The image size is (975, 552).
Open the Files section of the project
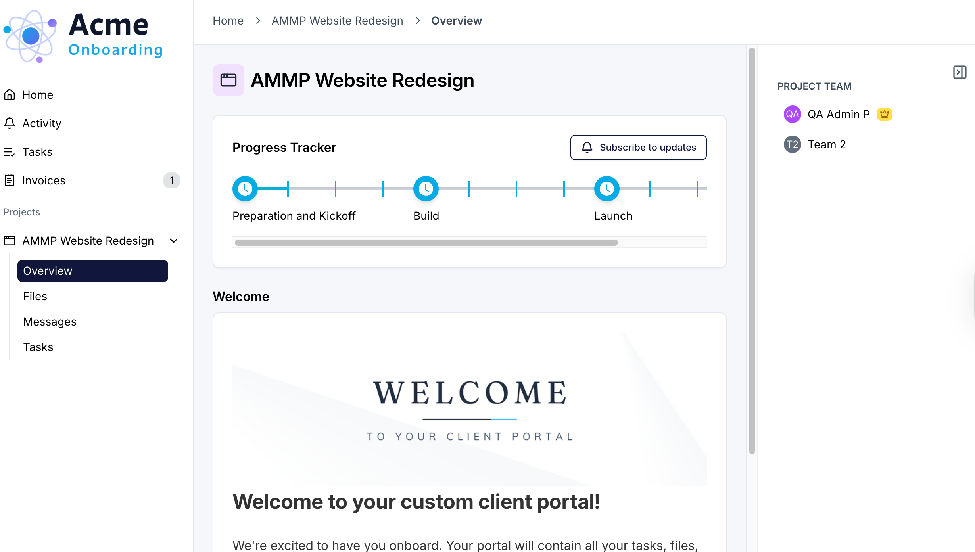35,296
